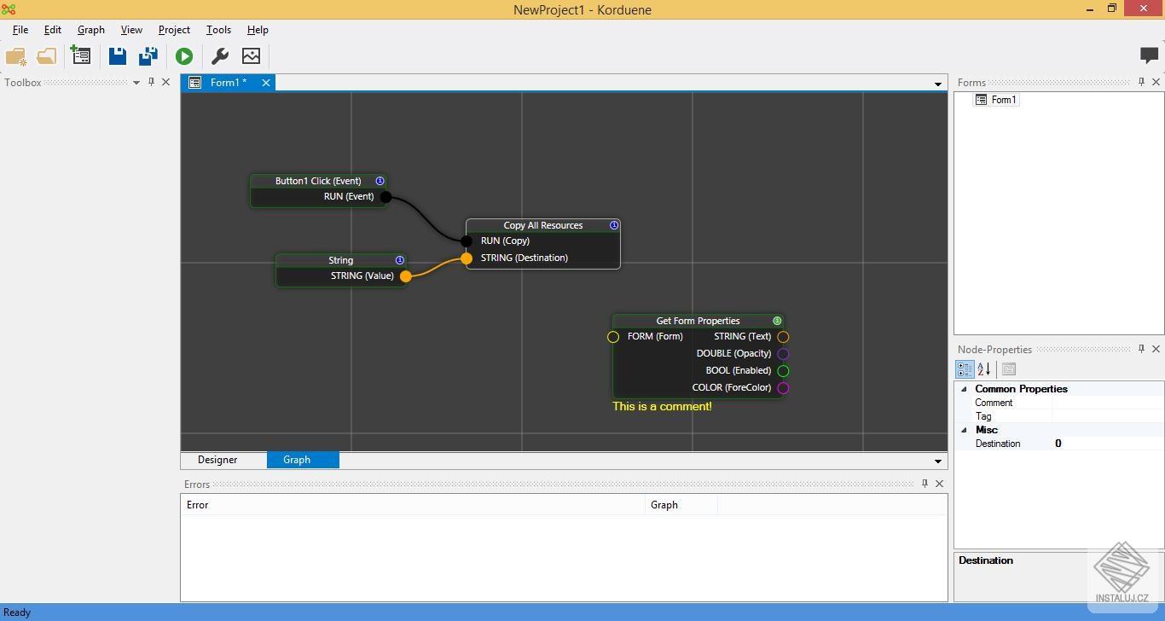
Task: Click the New Project folder icon
Action: 15,56
